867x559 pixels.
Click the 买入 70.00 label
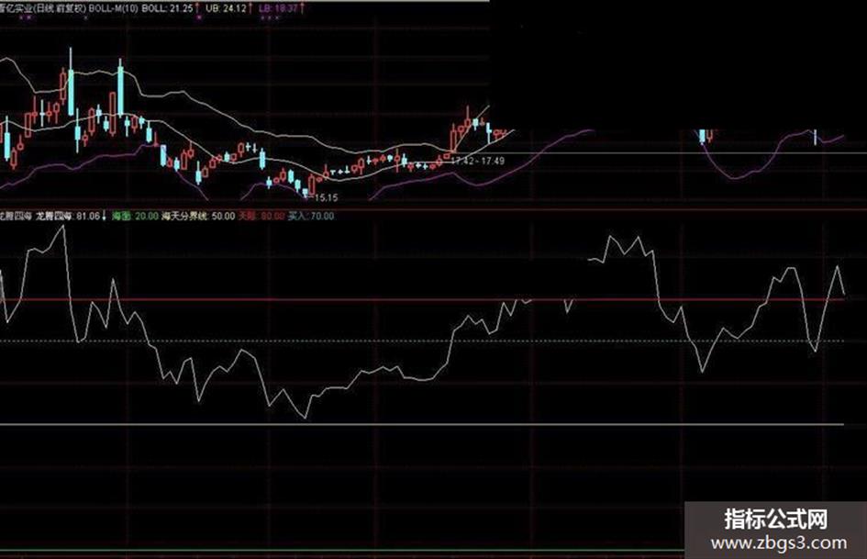pos(311,216)
